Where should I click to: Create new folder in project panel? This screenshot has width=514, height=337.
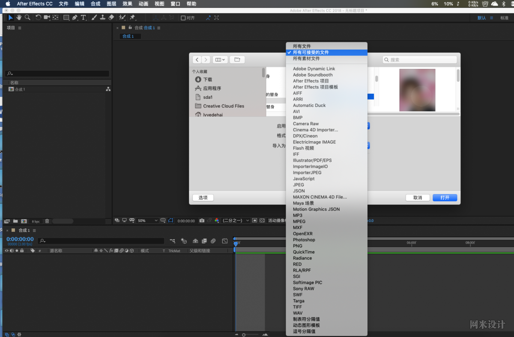coord(15,221)
